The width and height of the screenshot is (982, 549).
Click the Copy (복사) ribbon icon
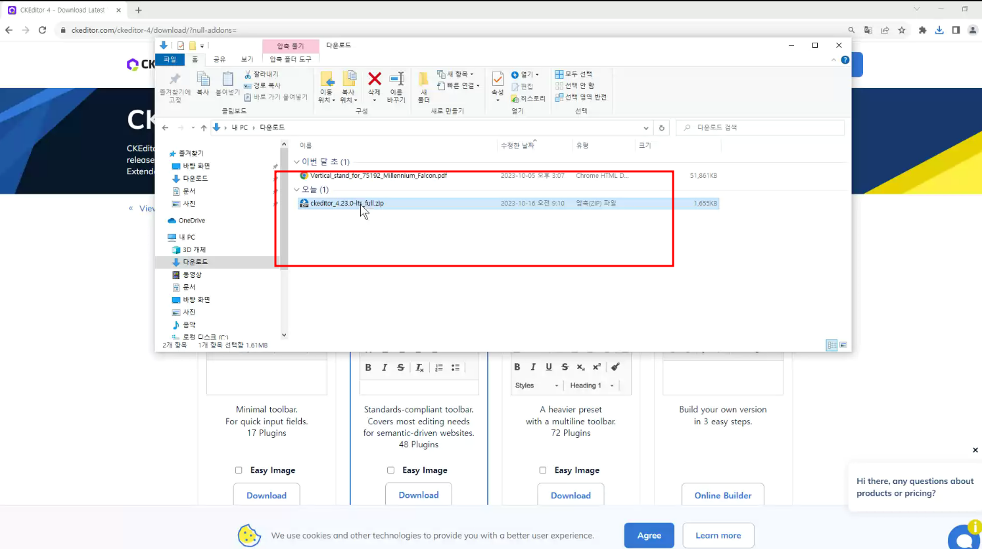coord(203,83)
